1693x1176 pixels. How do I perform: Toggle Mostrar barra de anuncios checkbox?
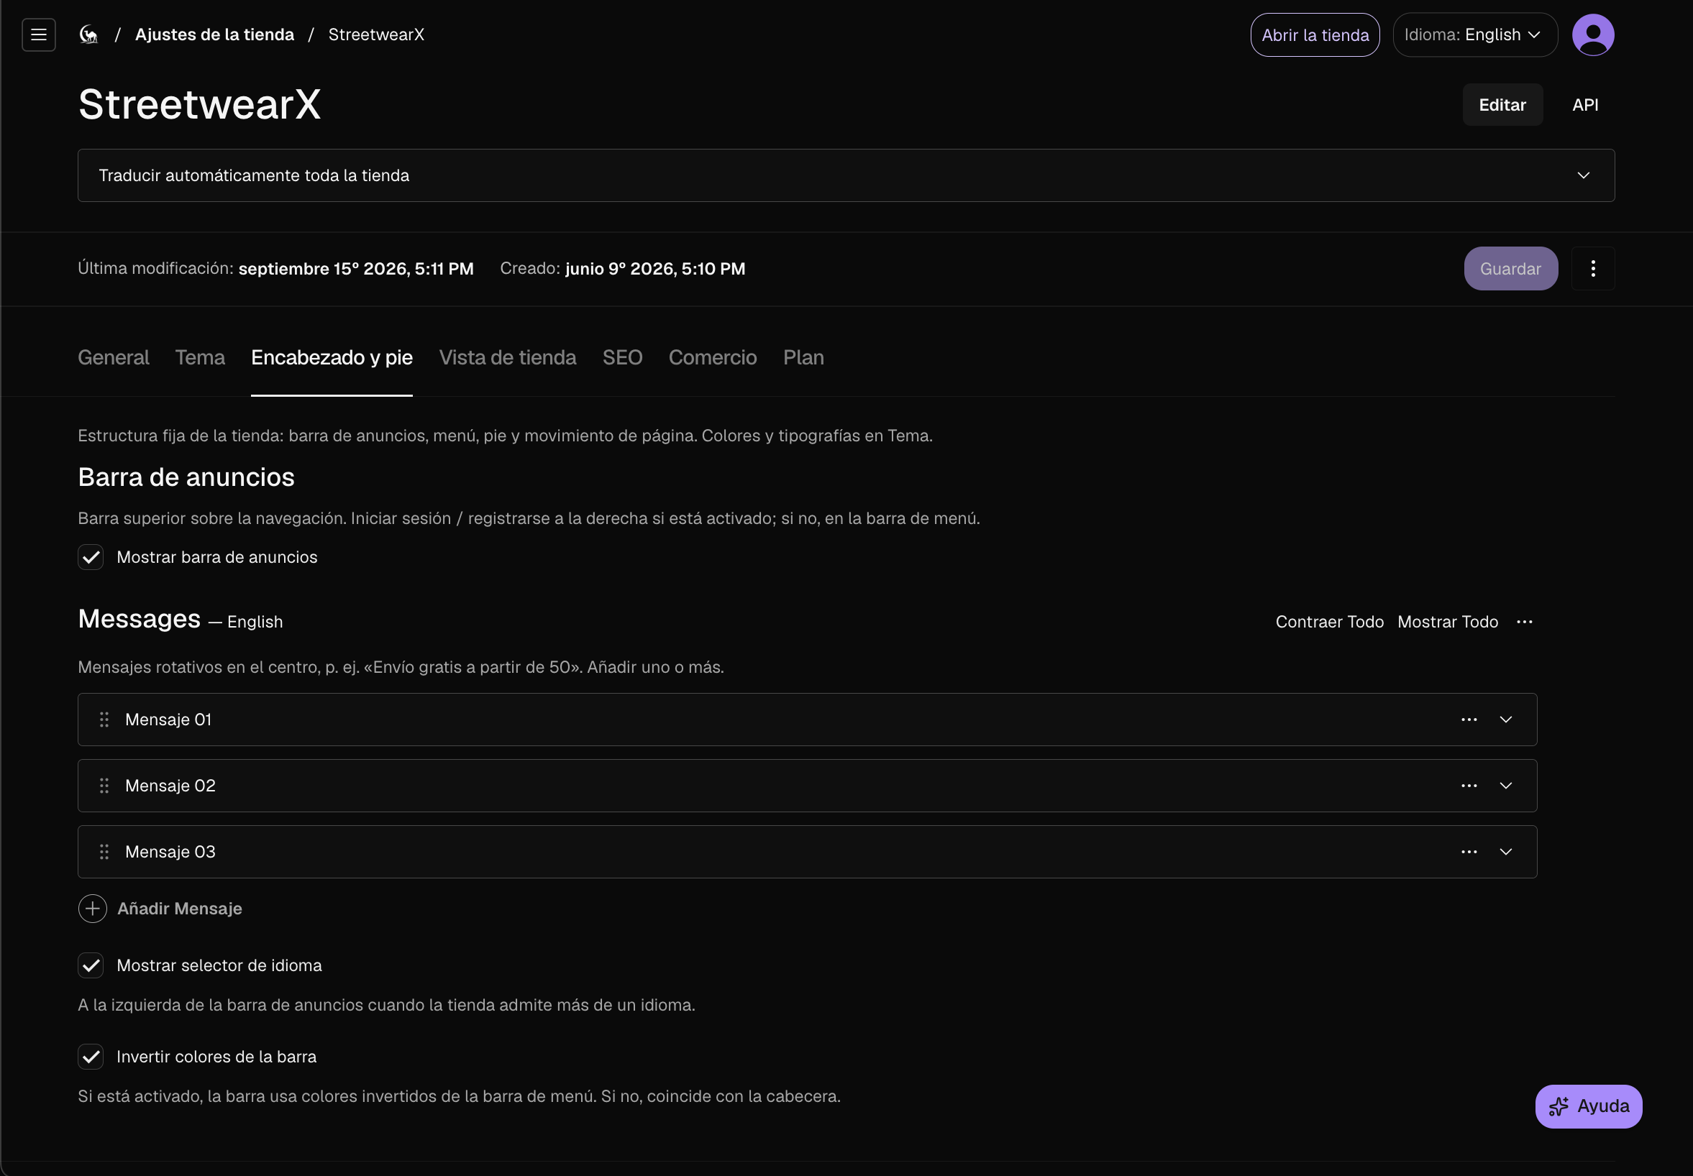point(91,557)
